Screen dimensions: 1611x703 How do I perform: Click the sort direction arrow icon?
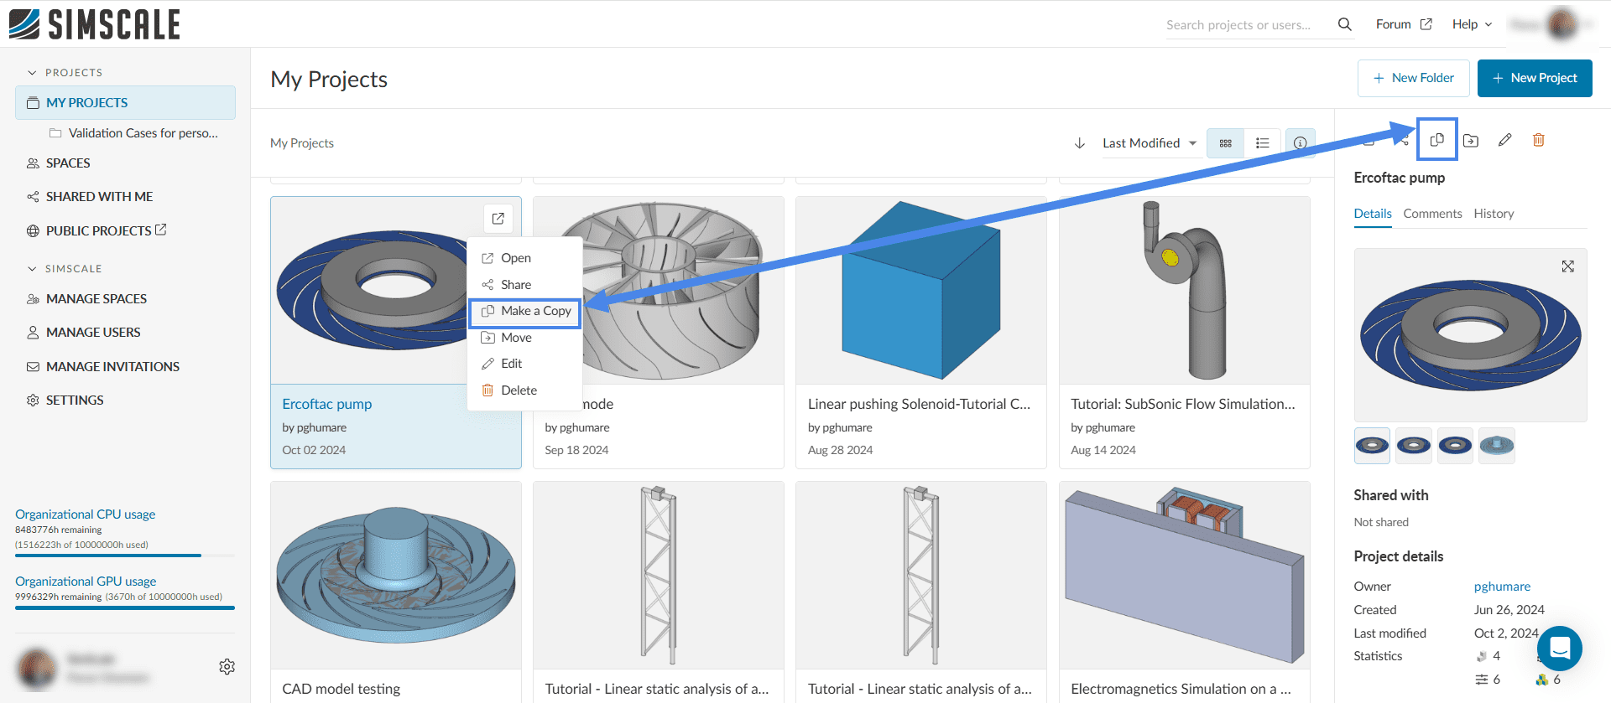pyautogui.click(x=1080, y=143)
